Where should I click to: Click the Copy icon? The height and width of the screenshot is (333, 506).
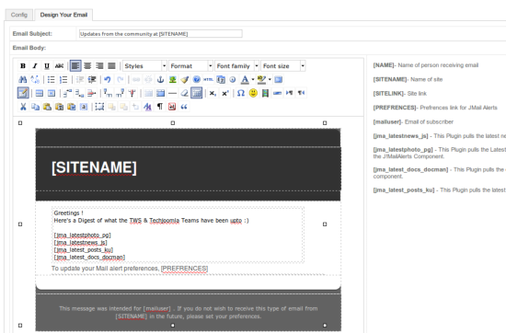click(35, 107)
